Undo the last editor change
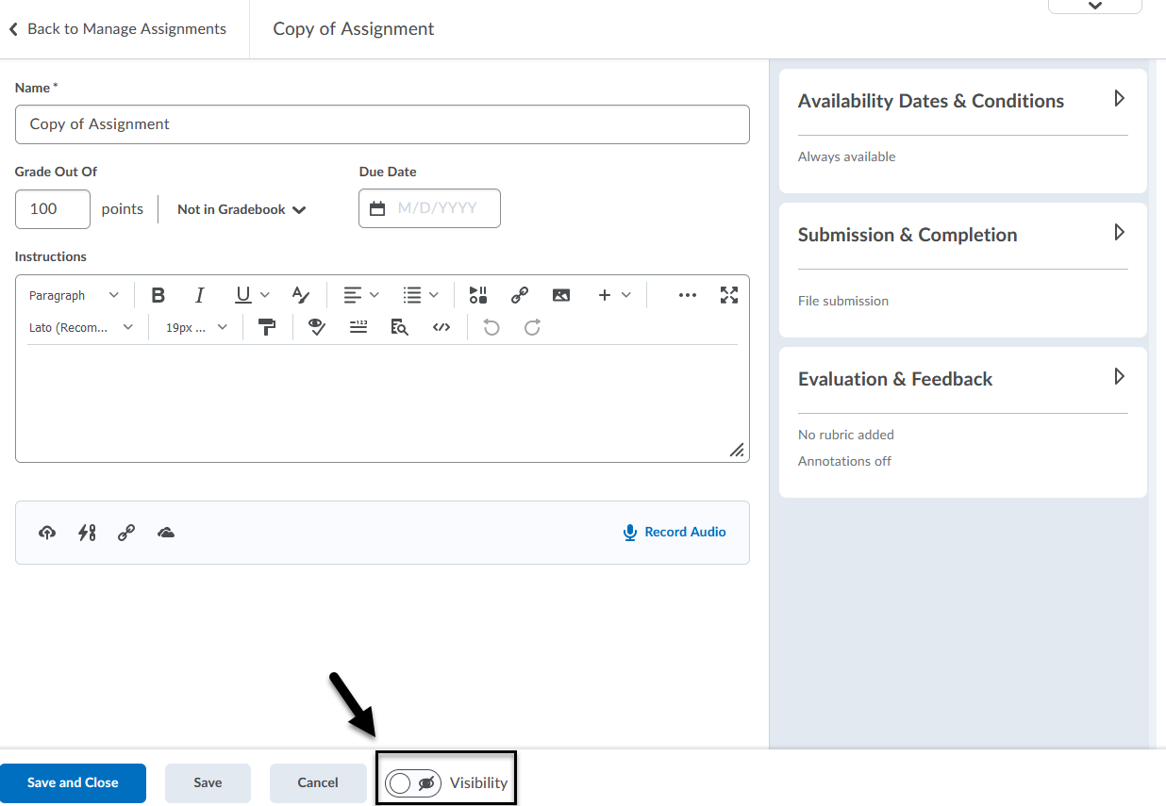 tap(491, 327)
